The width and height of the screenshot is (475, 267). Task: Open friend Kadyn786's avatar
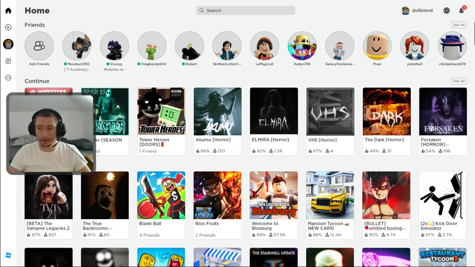click(302, 46)
